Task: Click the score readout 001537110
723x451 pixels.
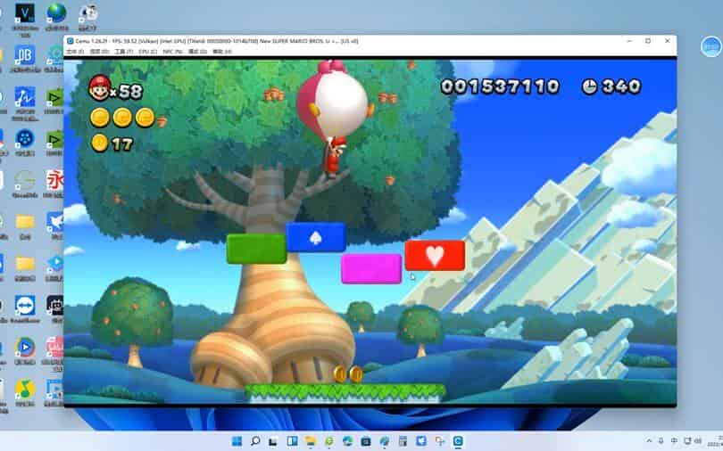Action: 500,86
